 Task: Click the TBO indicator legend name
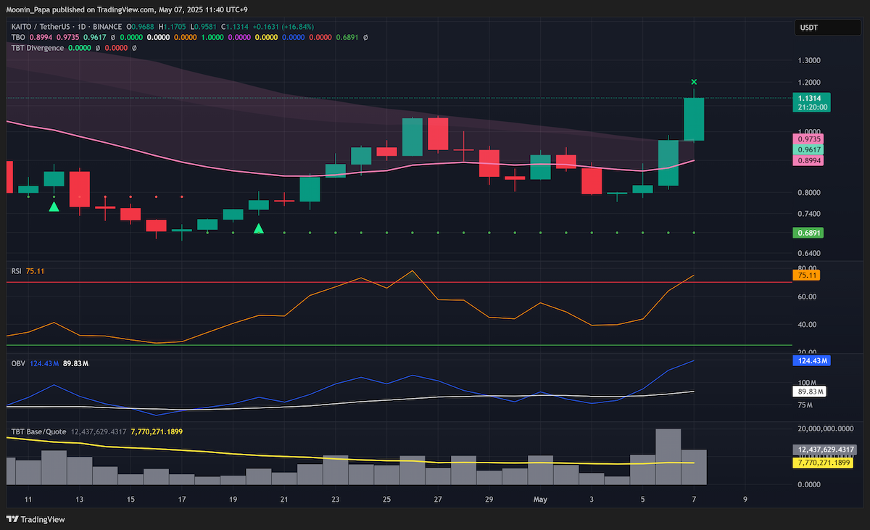point(17,37)
